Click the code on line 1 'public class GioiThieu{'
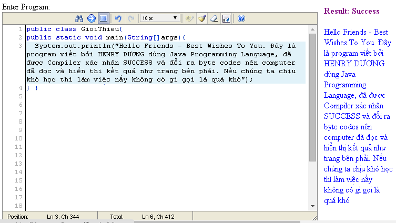Screen dimensions: 396x223 [75, 29]
